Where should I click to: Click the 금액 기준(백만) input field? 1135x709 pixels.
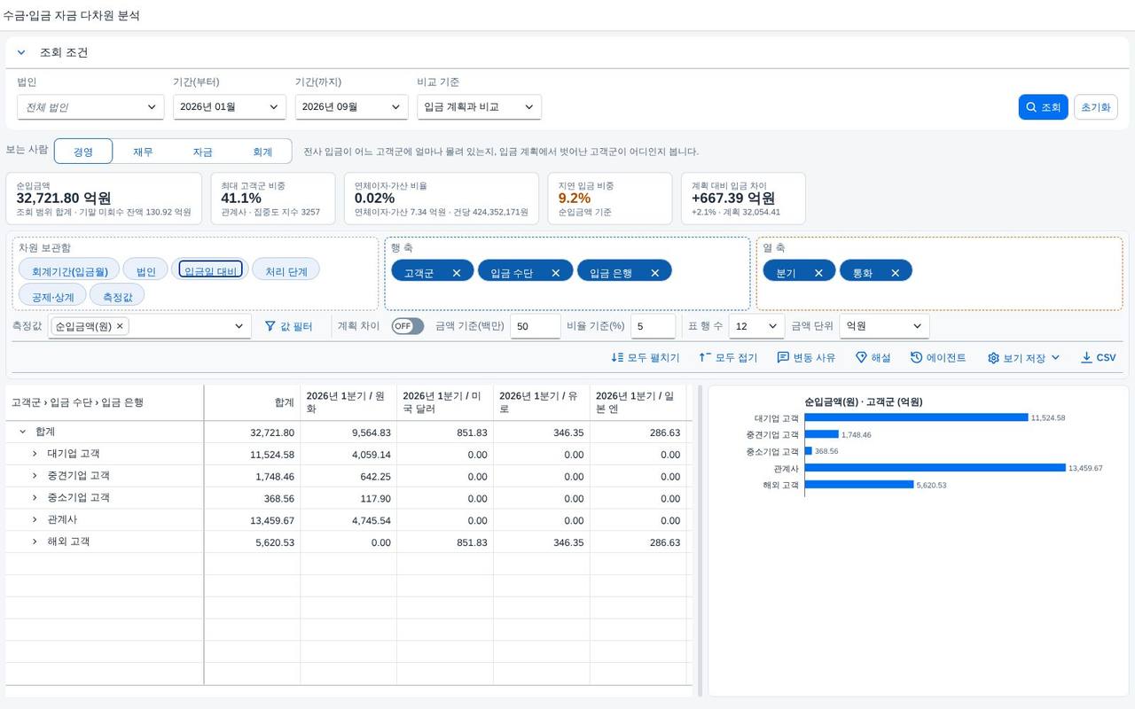pos(535,326)
